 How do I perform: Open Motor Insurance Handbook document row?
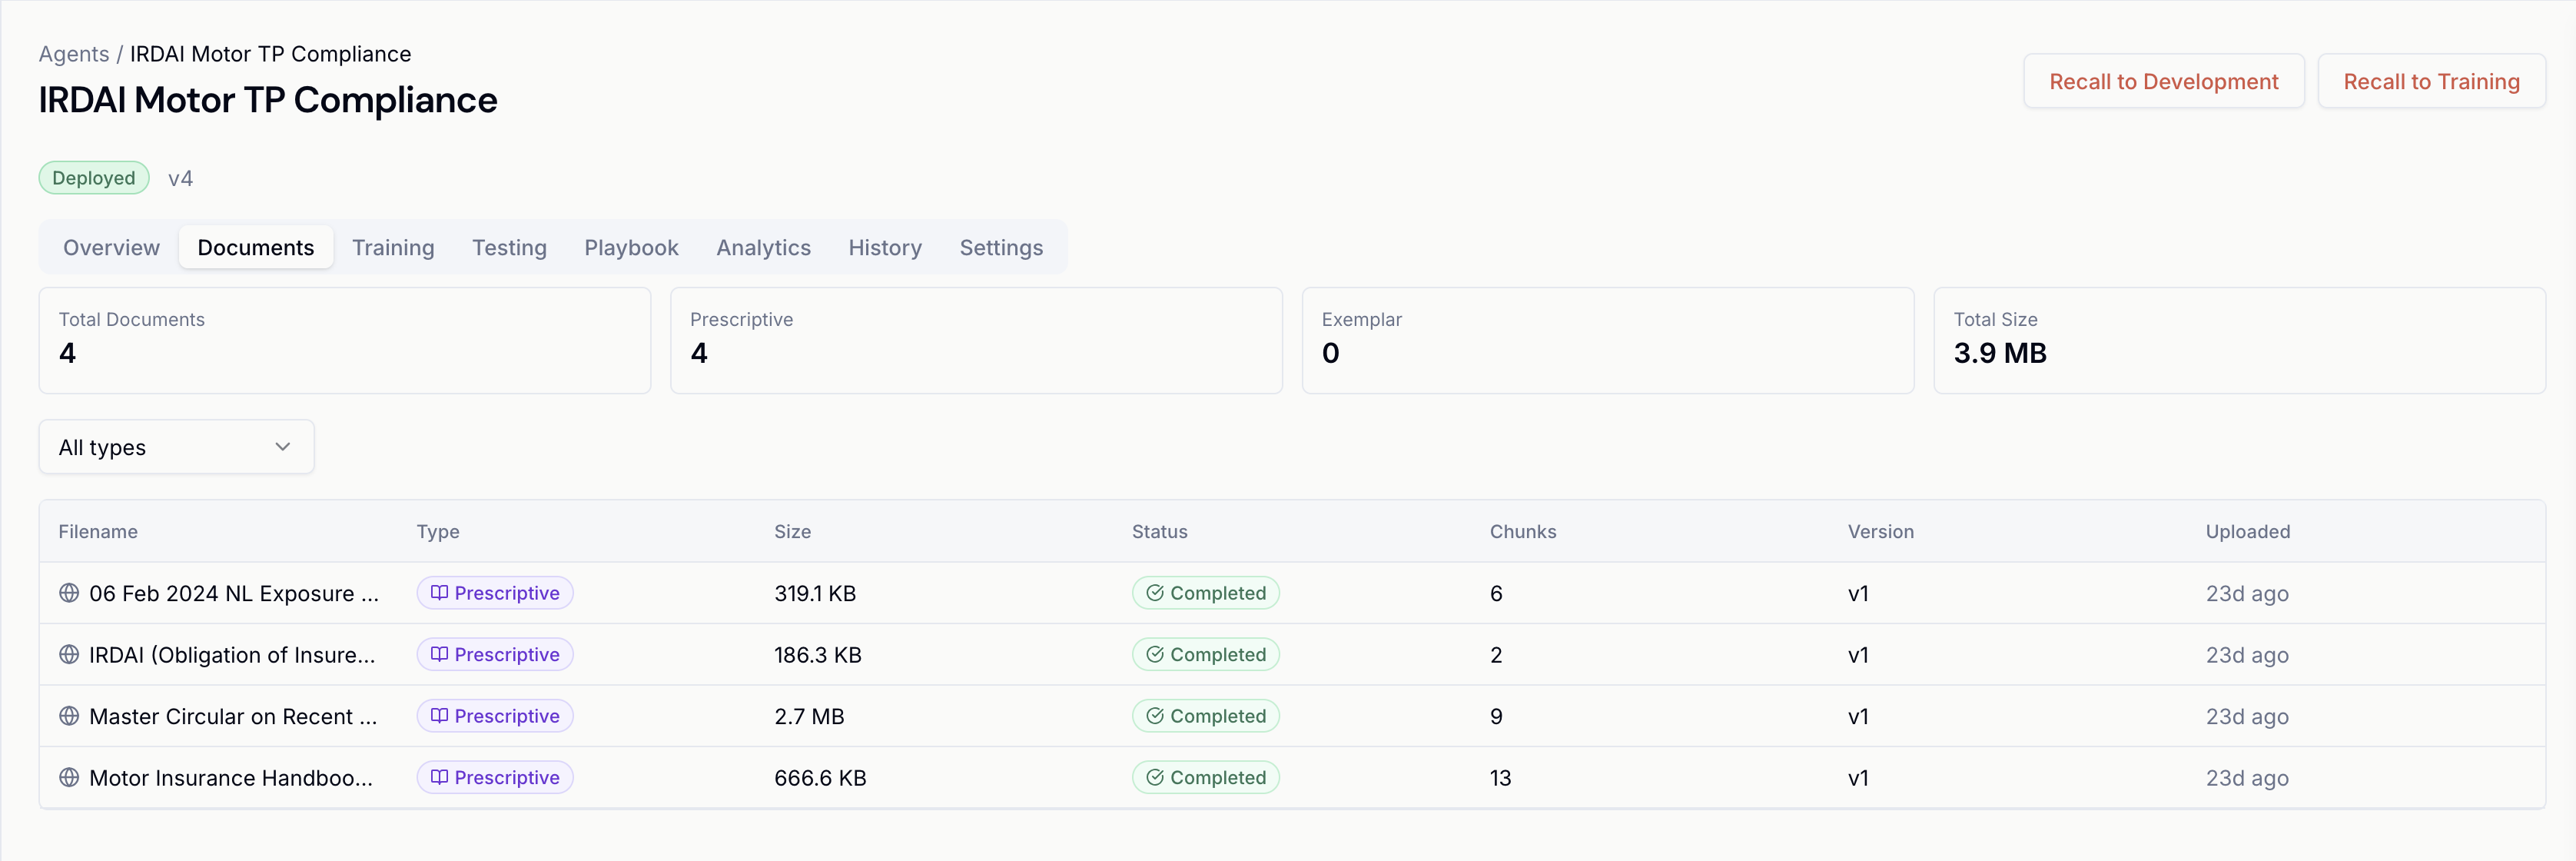pos(231,778)
